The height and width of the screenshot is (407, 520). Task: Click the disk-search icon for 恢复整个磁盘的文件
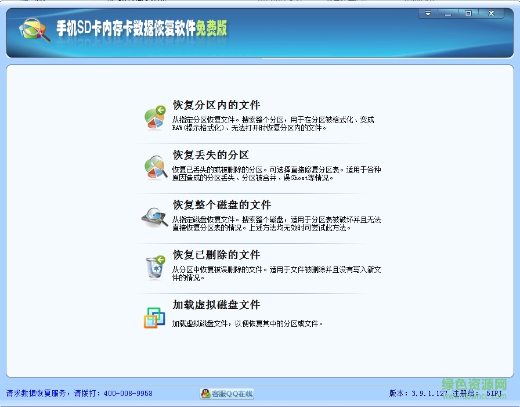coord(153,216)
